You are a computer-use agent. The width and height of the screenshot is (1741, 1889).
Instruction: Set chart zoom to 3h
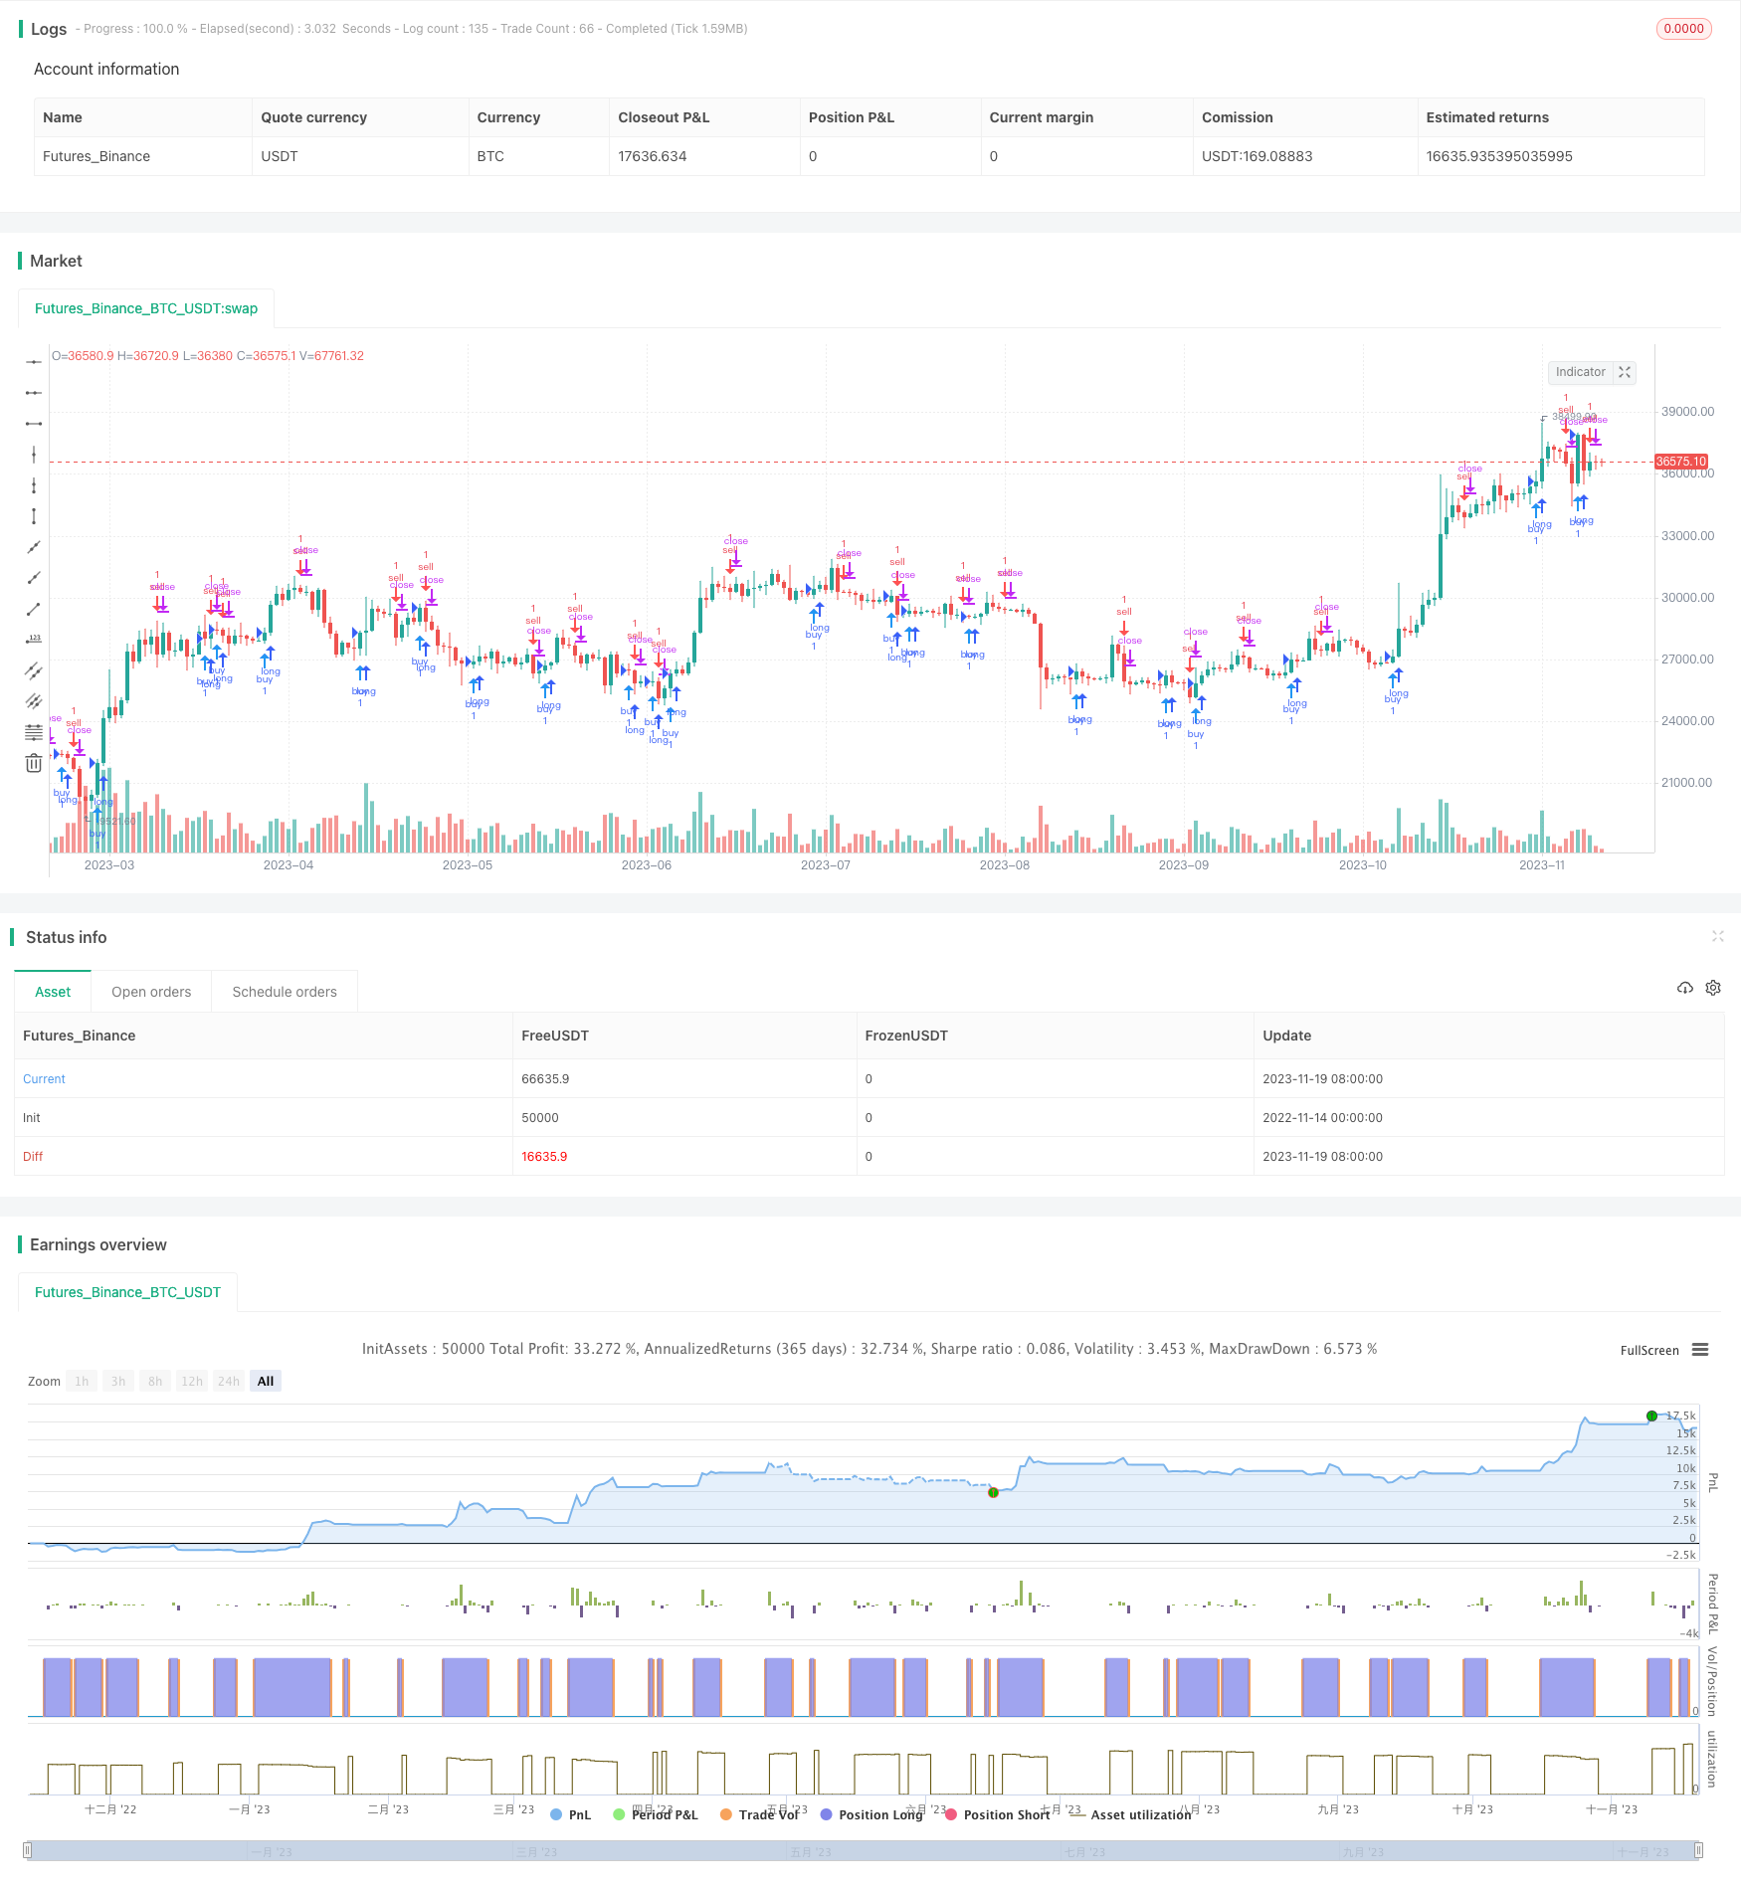118,1381
